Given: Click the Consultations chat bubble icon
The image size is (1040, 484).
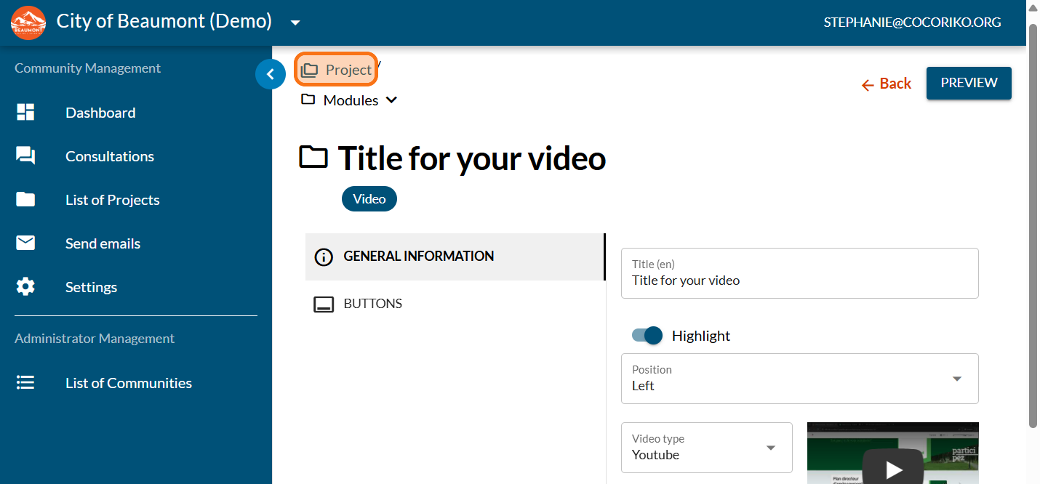Looking at the screenshot, I should pyautogui.click(x=25, y=156).
